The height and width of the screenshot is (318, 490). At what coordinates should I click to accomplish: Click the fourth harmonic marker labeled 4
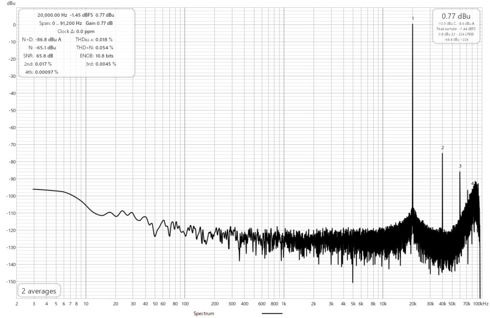[x=472, y=183]
